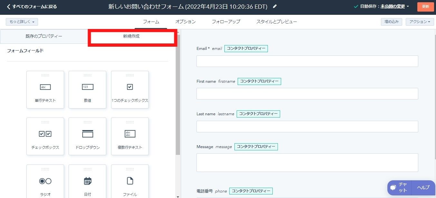Click the left panel vertical scrollbar
This screenshot has width=436, height=198.
coord(178,97)
